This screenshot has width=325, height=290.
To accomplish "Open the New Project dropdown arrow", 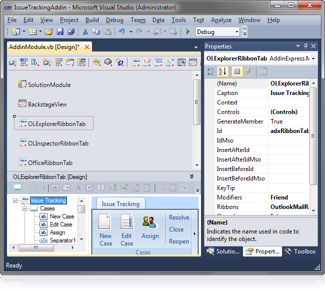I will [x=24, y=31].
